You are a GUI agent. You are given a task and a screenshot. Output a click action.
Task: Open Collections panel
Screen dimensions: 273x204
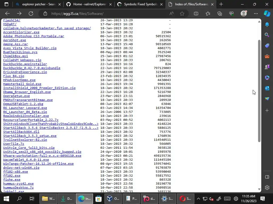click(220, 14)
